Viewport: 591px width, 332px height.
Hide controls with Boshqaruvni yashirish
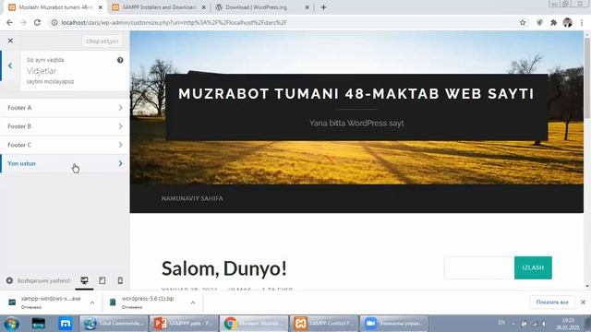pyautogui.click(x=39, y=280)
